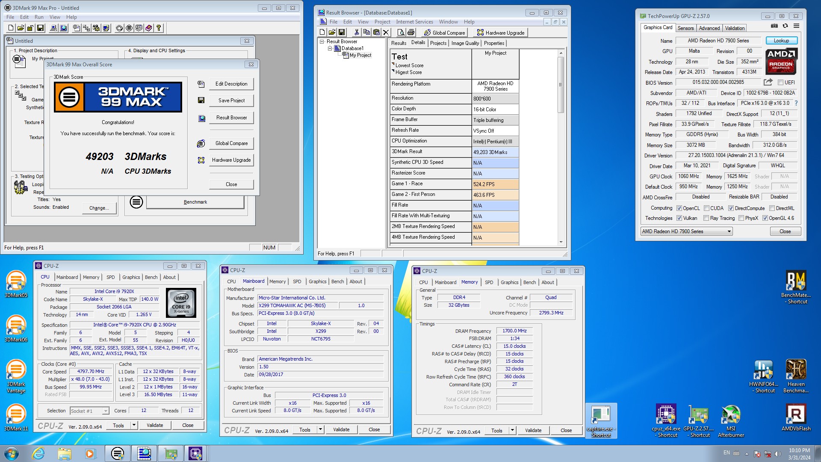Open the 3DMark Vantage desktop shortcut

16,376
